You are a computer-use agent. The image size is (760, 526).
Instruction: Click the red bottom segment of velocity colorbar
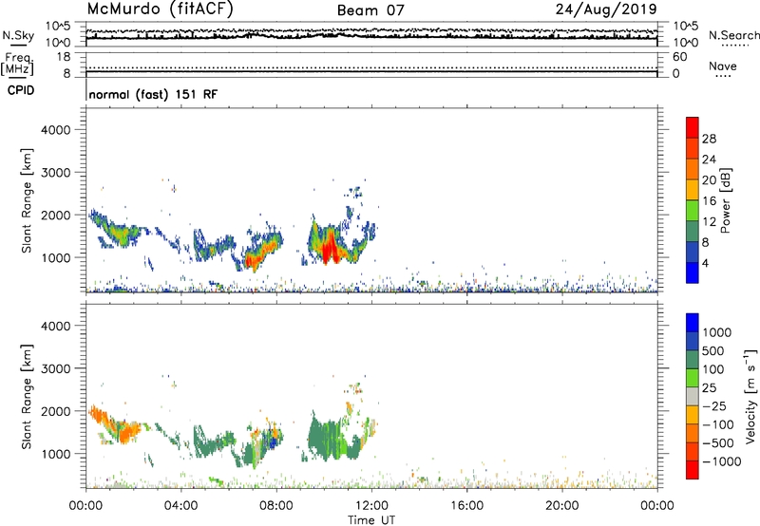point(693,470)
